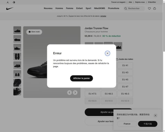Click the search magnifier icon
Image resolution: width=165 pixels, height=132 pixels.
click(x=125, y=8)
